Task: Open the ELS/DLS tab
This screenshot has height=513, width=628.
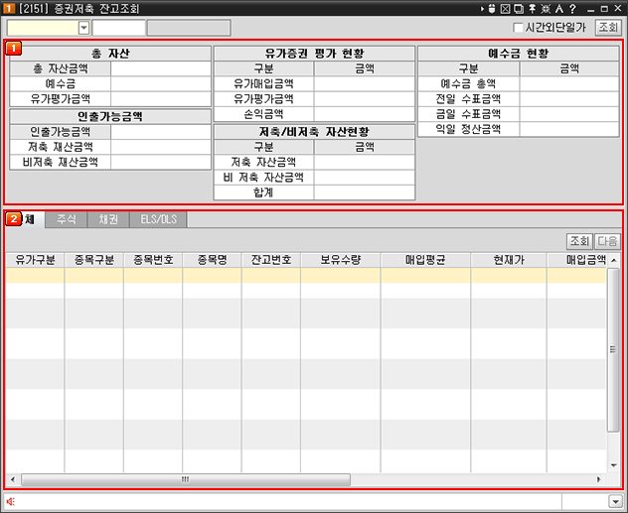Action: click(158, 219)
